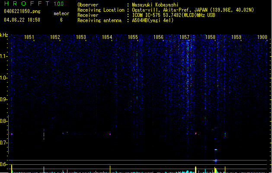Click the 1.0 kHz frequency label
272x173 pixels.
point(3,78)
